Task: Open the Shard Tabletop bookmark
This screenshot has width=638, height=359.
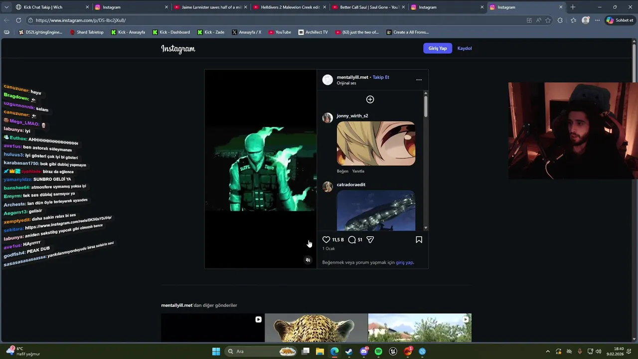Action: click(87, 32)
